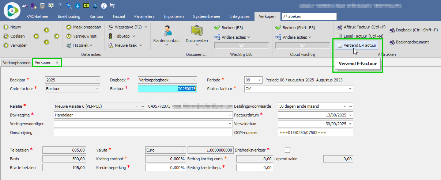This screenshot has height=180, width=441.
Task: Switch to the Verkoopbonnen tab
Action: (x=16, y=63)
